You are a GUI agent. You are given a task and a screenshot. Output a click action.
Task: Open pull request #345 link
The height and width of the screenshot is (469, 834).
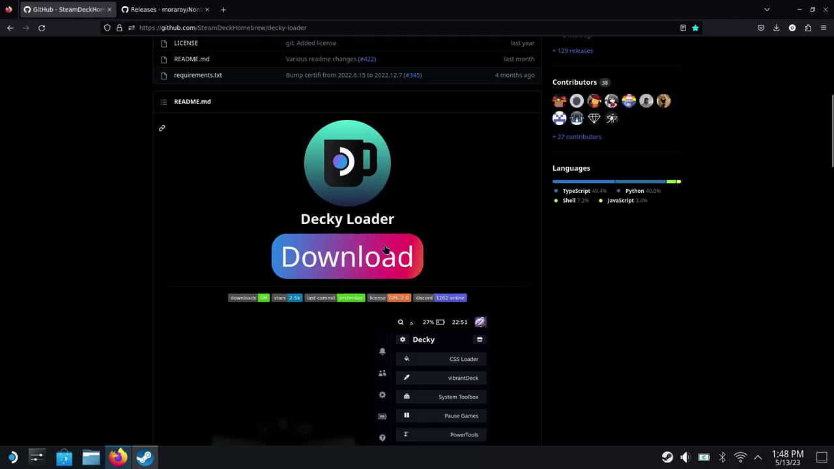[x=412, y=75]
